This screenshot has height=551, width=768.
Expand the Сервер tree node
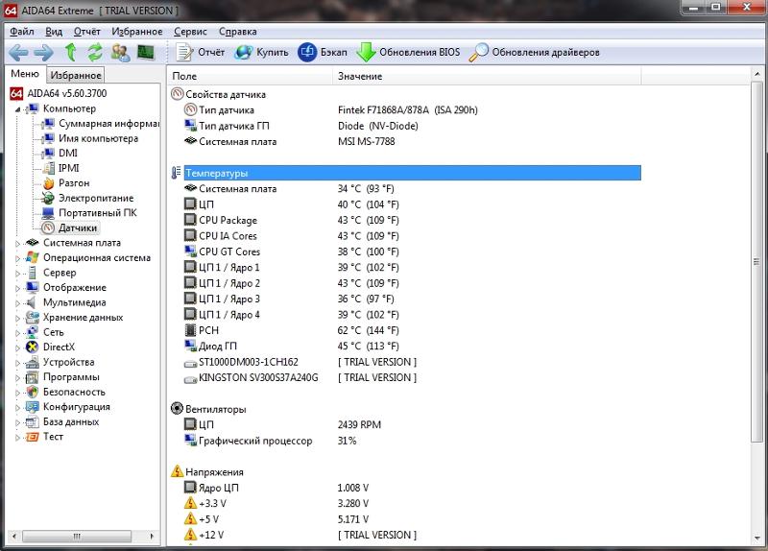pos(17,274)
